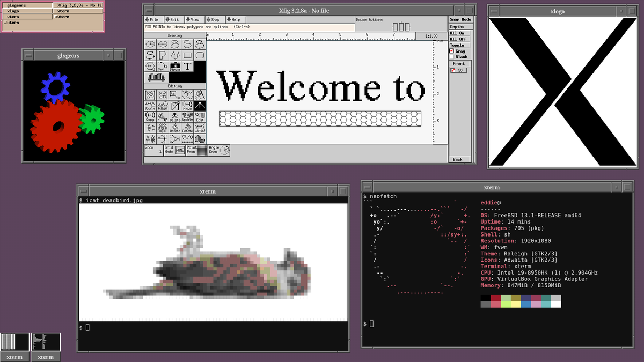This screenshot has height=362, width=644.
Task: Select the Picture camera tool
Action: coord(175,66)
